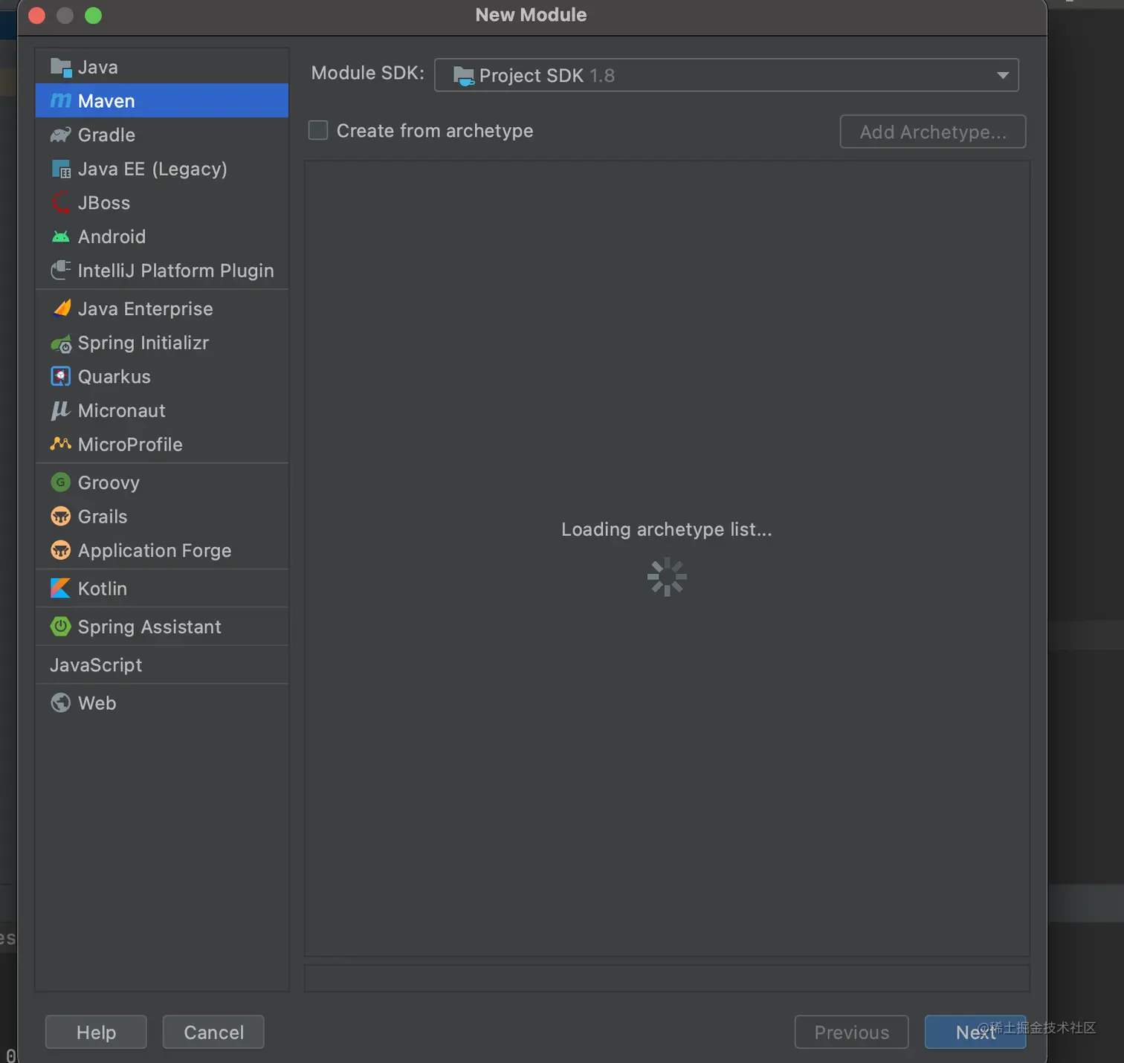
Task: Cancel the New Module dialog
Action: pos(213,1032)
